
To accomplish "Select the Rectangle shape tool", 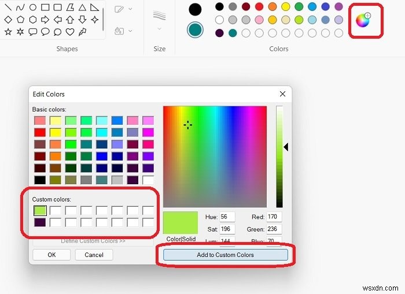I will pos(45,8).
